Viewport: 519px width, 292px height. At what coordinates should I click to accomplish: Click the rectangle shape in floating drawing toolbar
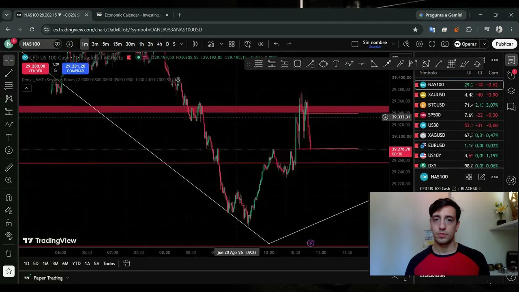coord(298,64)
